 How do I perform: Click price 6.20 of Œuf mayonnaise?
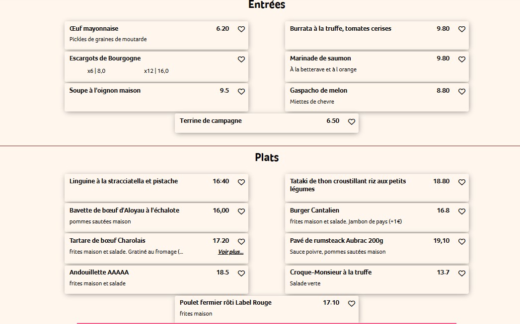coord(223,28)
